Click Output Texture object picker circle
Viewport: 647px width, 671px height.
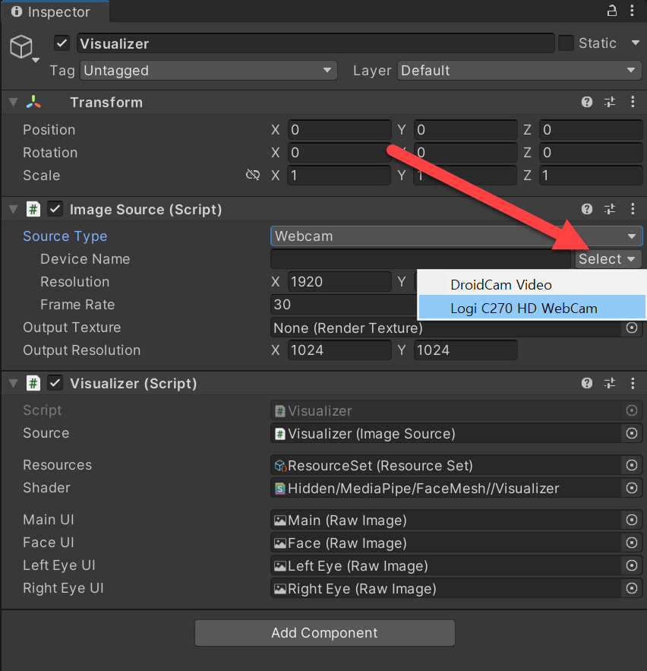tap(632, 328)
